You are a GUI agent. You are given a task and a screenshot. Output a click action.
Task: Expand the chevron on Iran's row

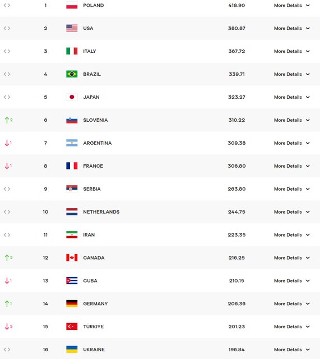pos(308,235)
